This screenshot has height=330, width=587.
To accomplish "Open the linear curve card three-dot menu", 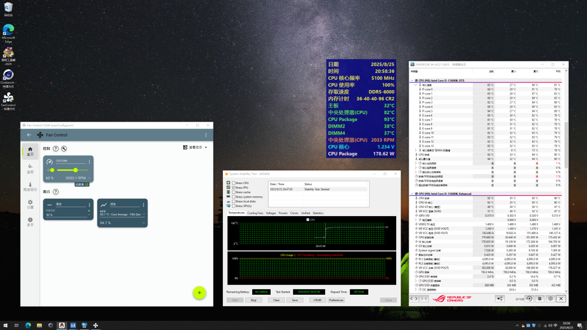I will coord(143,205).
